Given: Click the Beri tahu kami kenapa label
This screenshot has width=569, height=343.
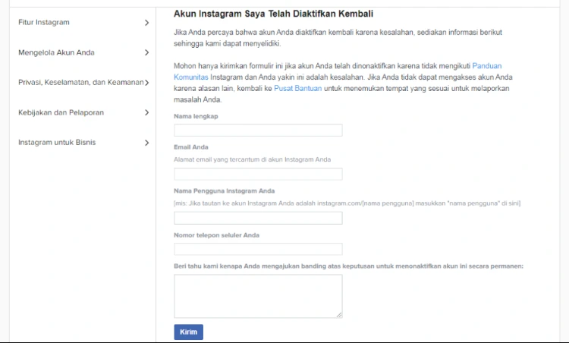Looking at the screenshot, I should [348, 266].
